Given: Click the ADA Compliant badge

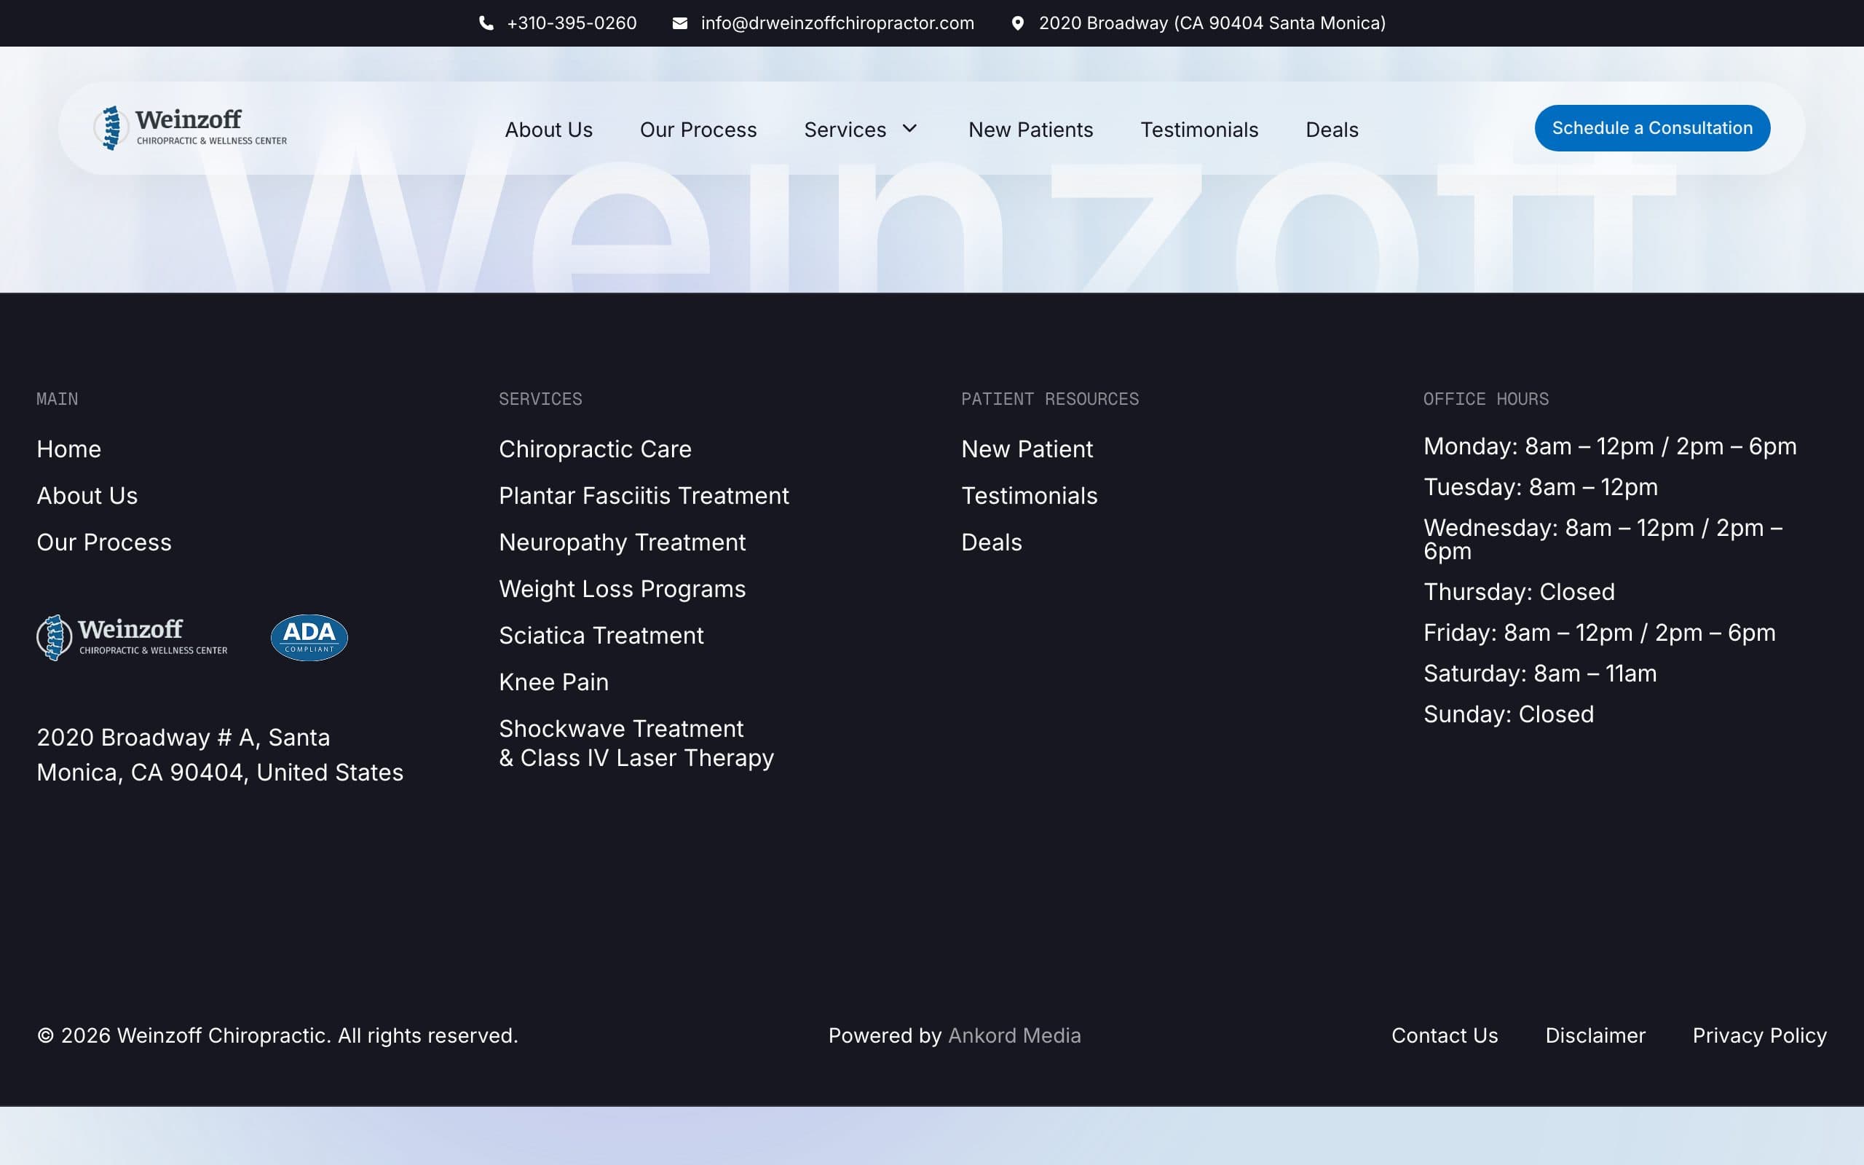Looking at the screenshot, I should [309, 637].
